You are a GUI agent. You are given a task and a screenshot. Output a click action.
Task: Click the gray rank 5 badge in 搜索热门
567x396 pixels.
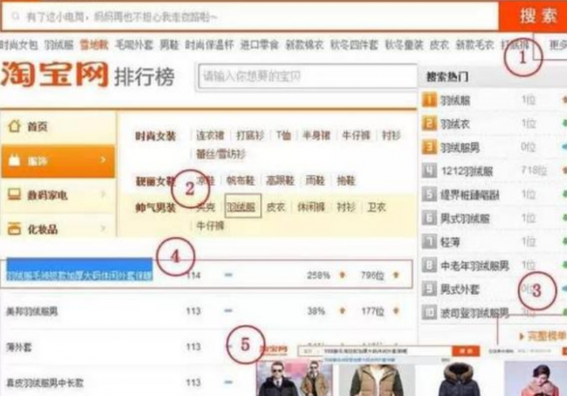click(429, 195)
